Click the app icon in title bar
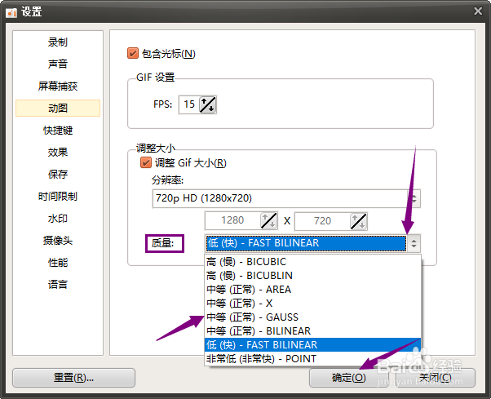491x399 pixels. click(11, 12)
